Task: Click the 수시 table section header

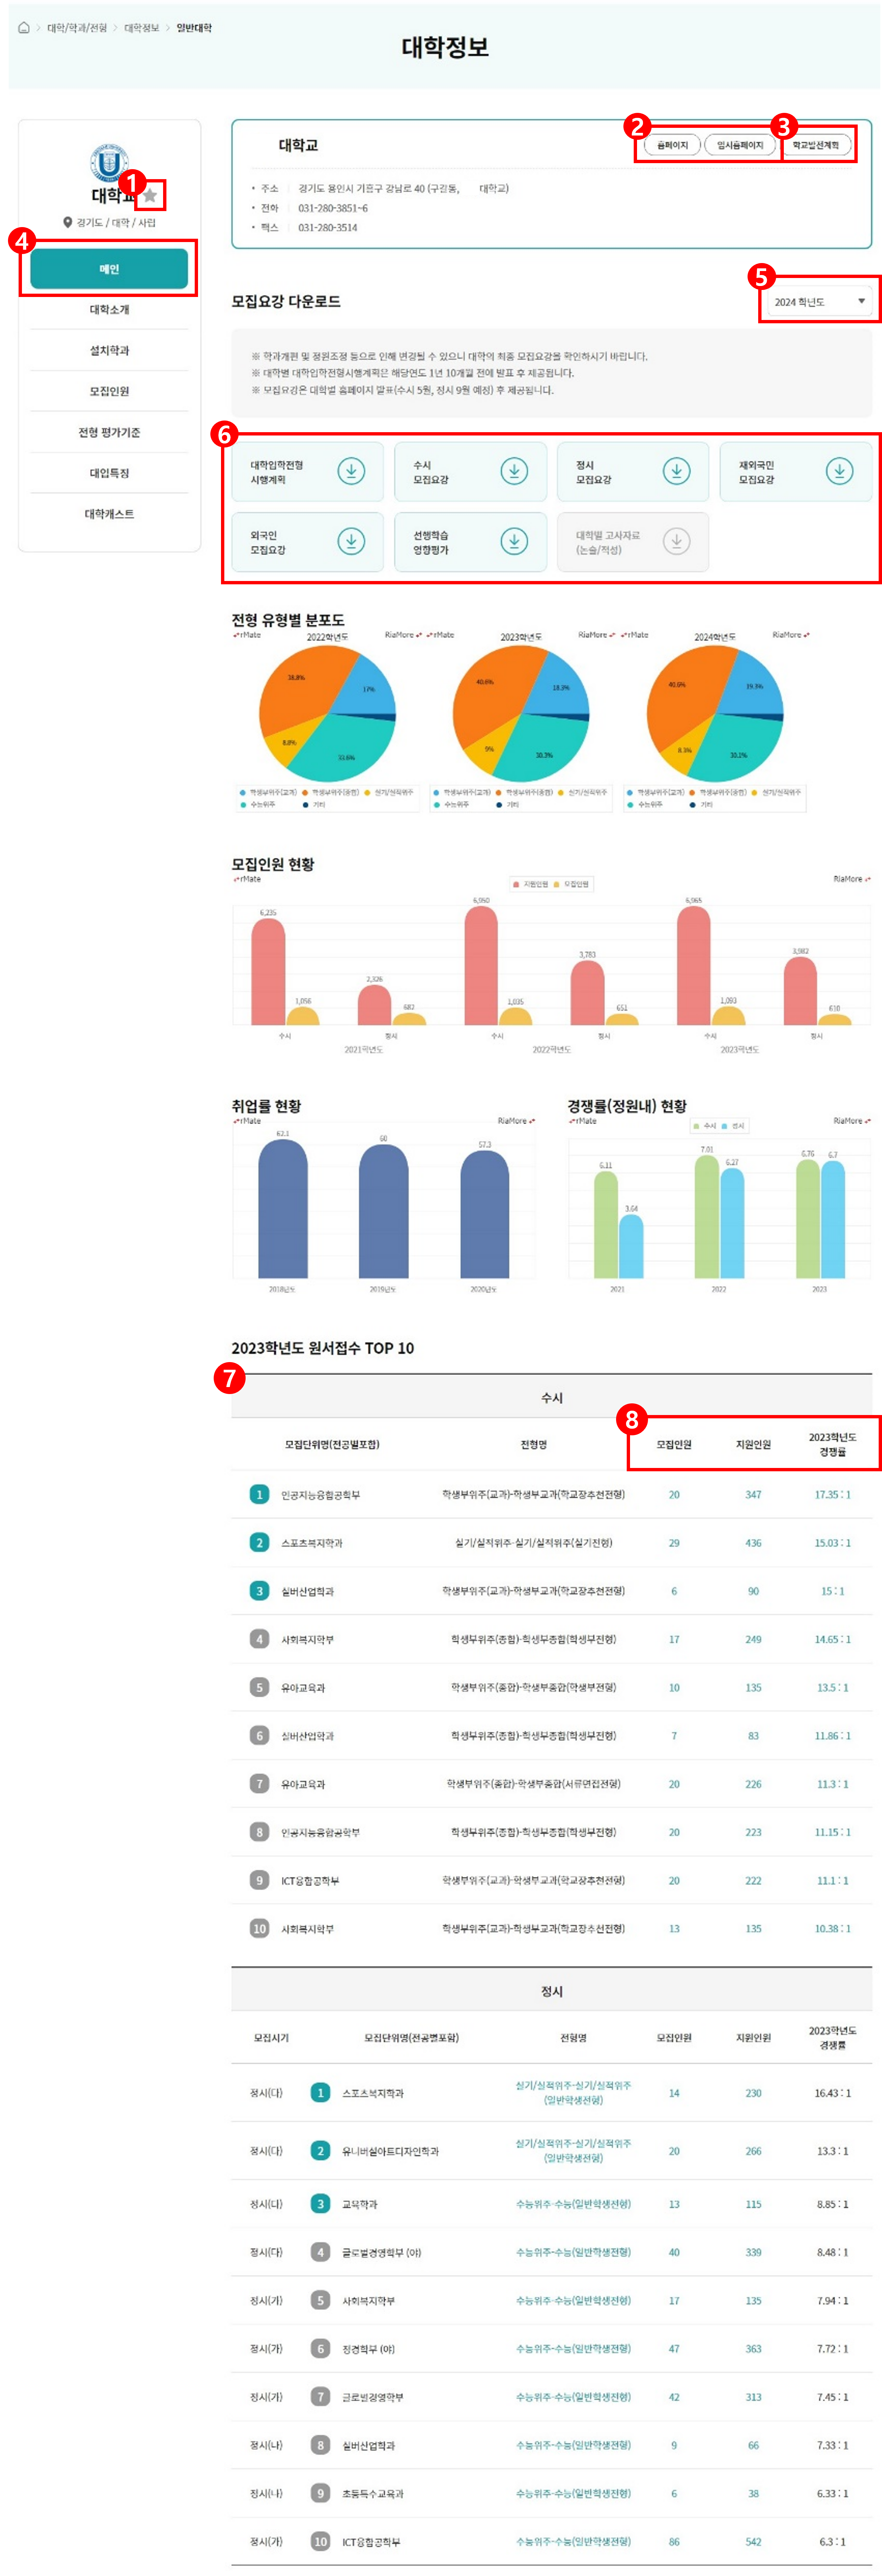Action: pos(552,1397)
